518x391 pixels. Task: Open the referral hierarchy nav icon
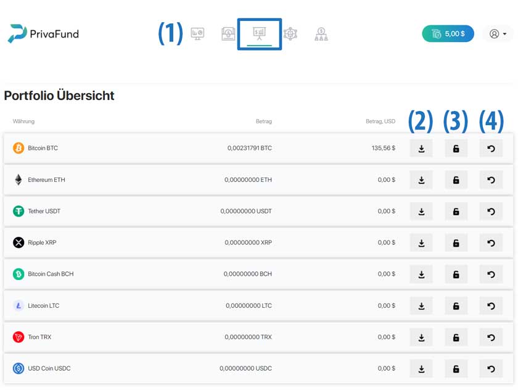(x=321, y=34)
